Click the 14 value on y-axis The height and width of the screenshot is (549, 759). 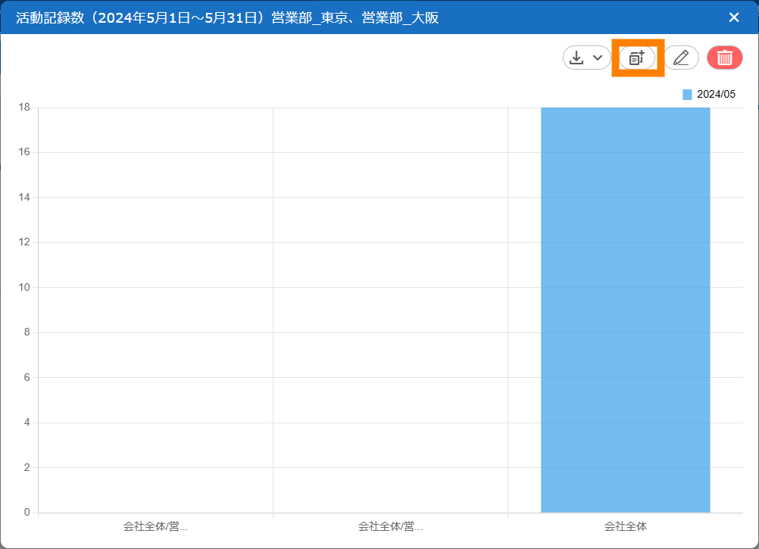[x=23, y=198]
